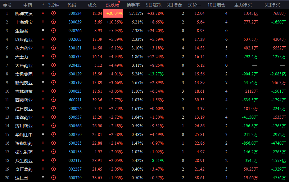Image resolution: width=289 pixels, height=182 pixels.
Task: Sort by 5日涨跌 column header
Action: click(x=154, y=5)
